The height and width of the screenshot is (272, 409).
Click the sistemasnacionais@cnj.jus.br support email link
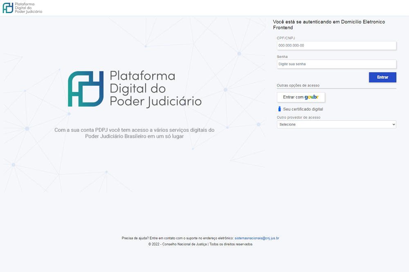point(257,238)
